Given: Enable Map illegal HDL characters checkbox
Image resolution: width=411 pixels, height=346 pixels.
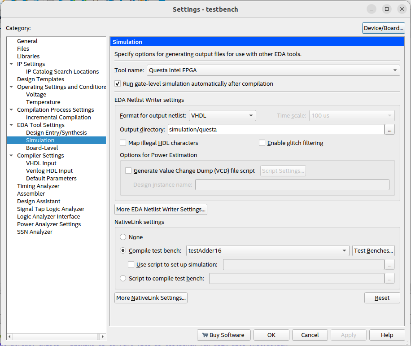Looking at the screenshot, I should [x=123, y=143].
